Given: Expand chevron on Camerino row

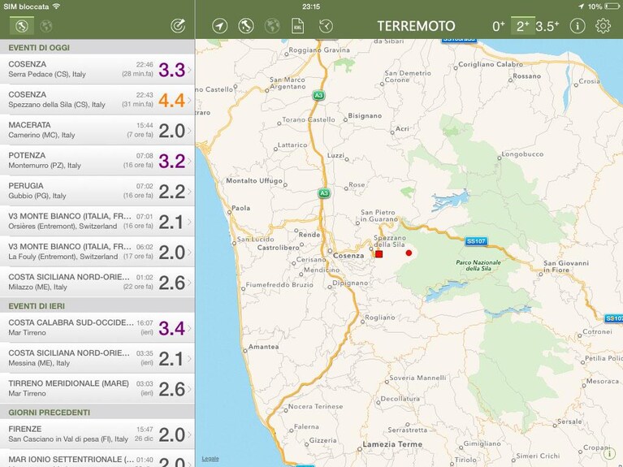Looking at the screenshot, I should (x=189, y=131).
